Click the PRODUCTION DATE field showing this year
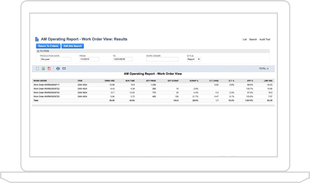Viewport: 310px width, 183px height. pyautogui.click(x=55, y=59)
